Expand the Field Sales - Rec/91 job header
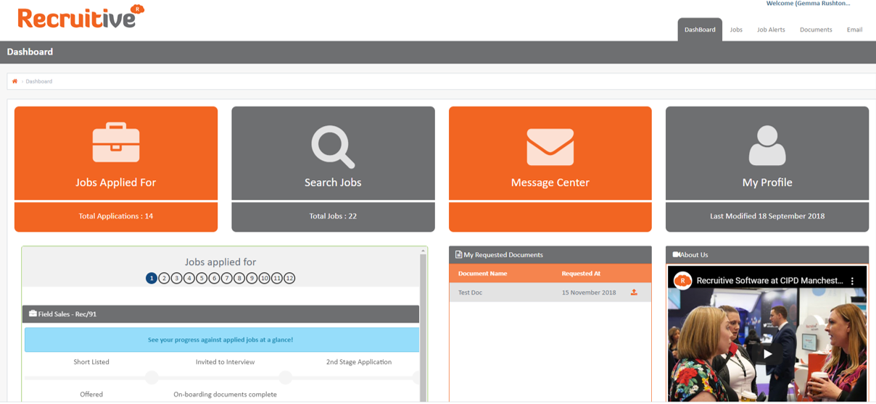Viewport: 876px width, 404px height. click(220, 314)
